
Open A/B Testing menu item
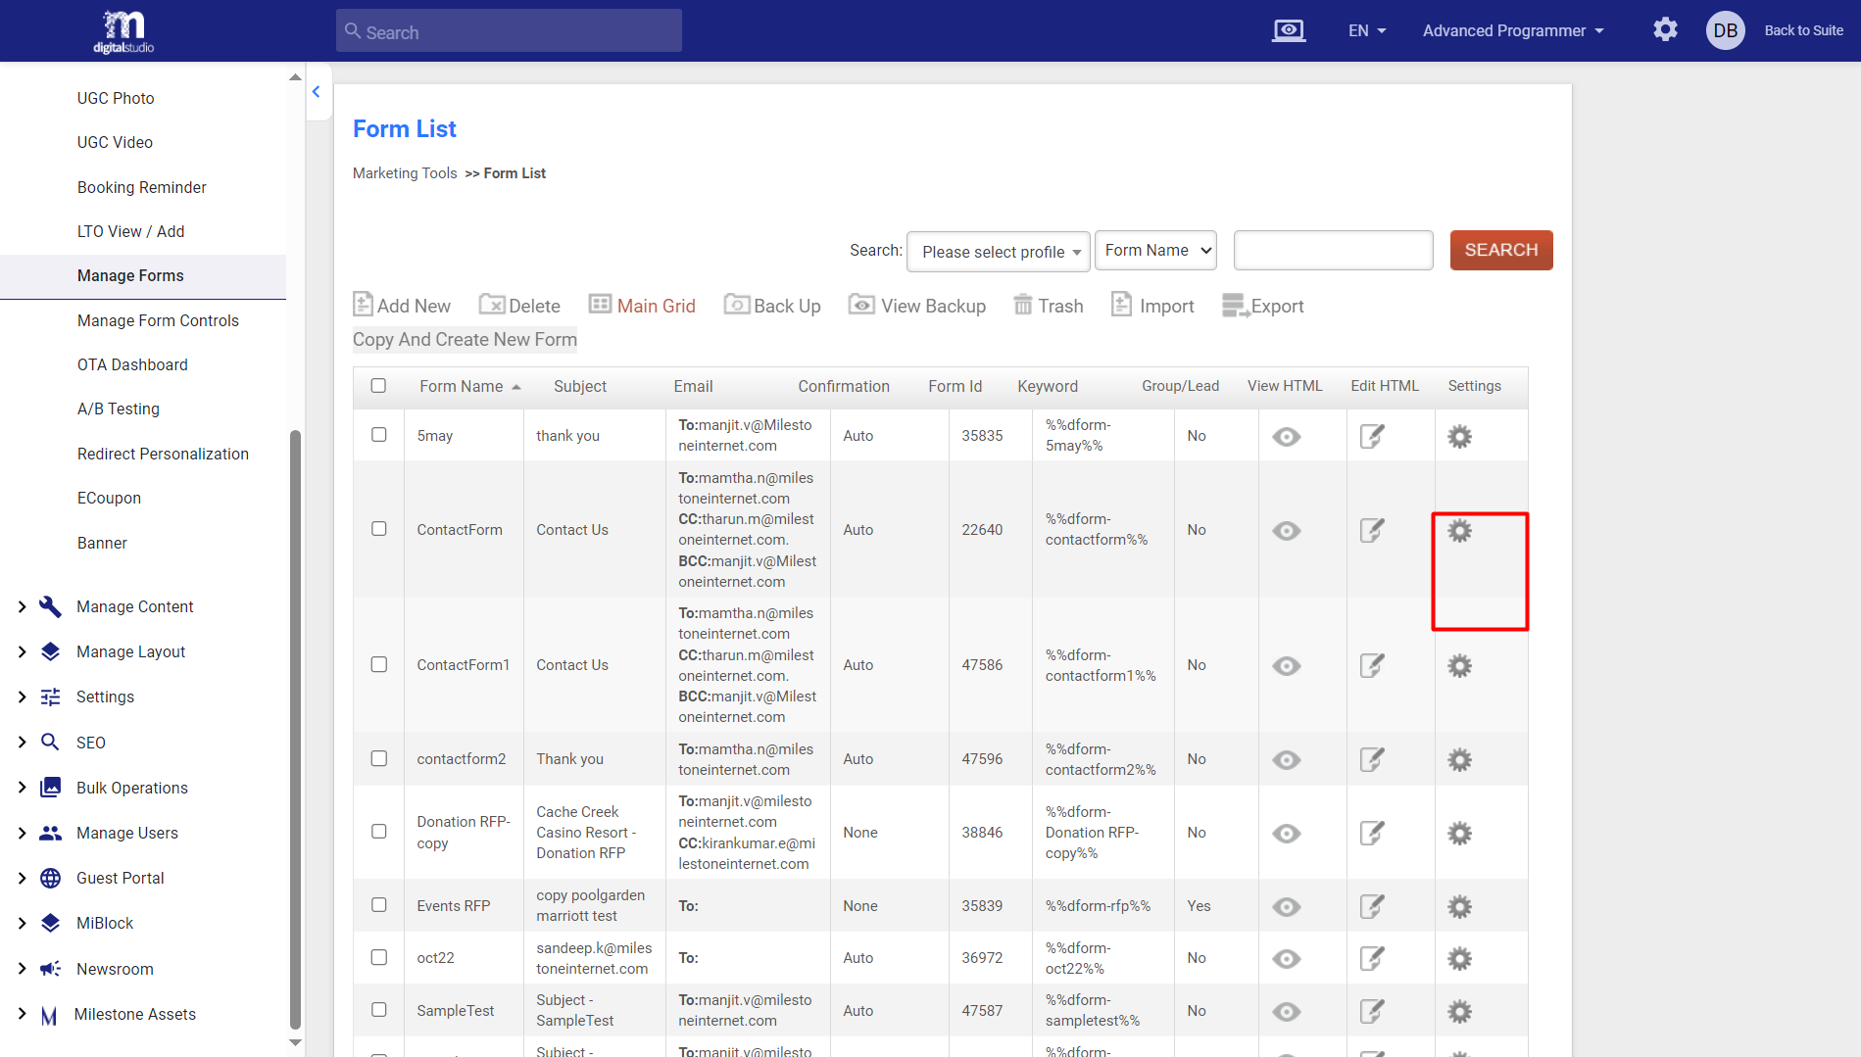click(x=119, y=408)
